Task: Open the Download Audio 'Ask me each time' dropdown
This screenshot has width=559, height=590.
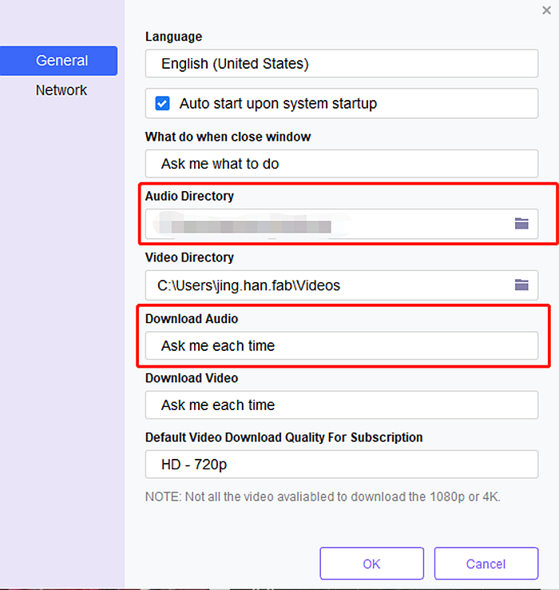Action: 341,346
